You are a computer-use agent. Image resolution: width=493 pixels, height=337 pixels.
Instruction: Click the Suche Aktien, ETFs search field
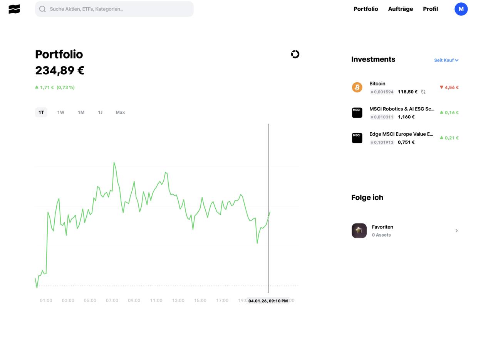point(119,9)
